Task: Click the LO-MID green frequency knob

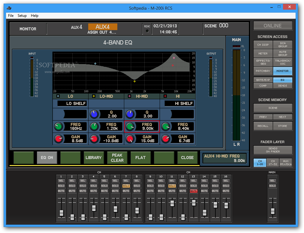Action: click(x=94, y=127)
